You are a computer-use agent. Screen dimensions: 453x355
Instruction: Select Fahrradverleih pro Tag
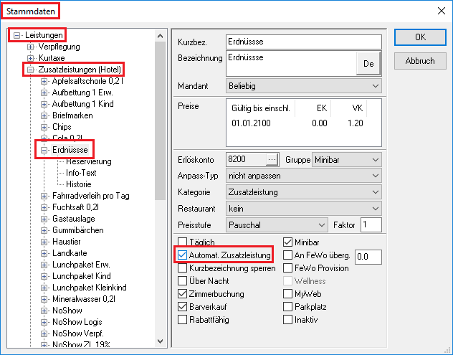[91, 196]
